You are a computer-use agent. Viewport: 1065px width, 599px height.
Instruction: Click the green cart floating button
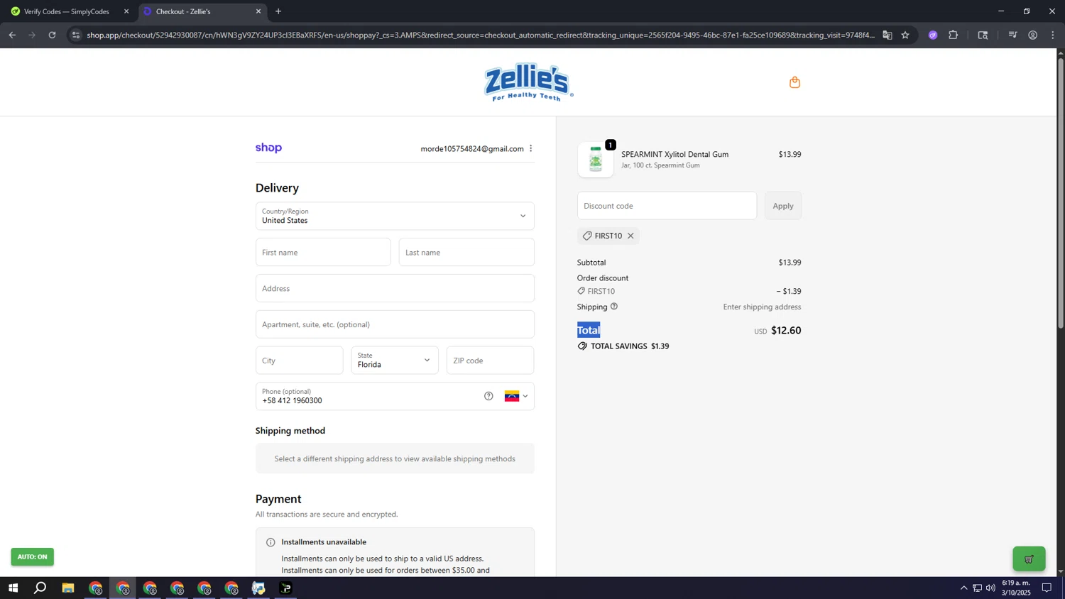(1029, 559)
